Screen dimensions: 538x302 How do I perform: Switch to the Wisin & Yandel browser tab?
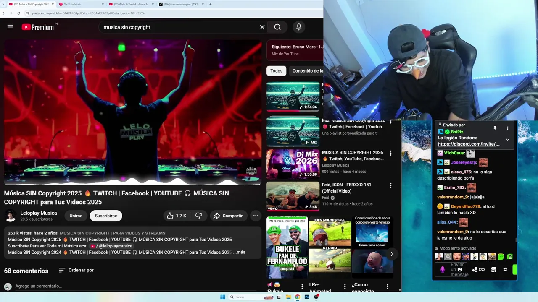point(131,4)
